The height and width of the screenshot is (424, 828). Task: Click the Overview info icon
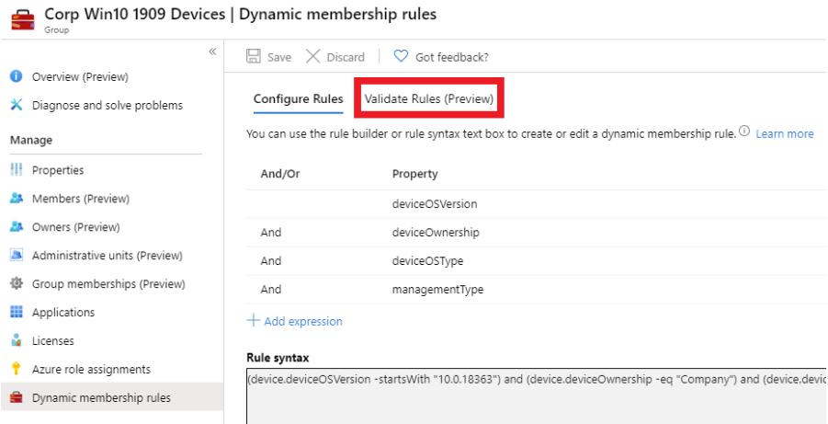coord(17,76)
